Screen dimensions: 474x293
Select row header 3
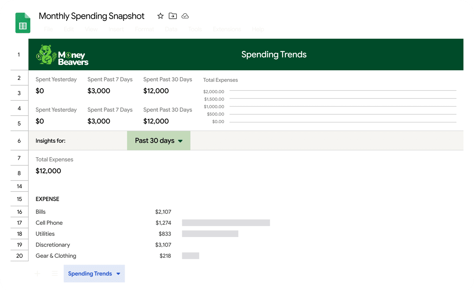click(19, 93)
